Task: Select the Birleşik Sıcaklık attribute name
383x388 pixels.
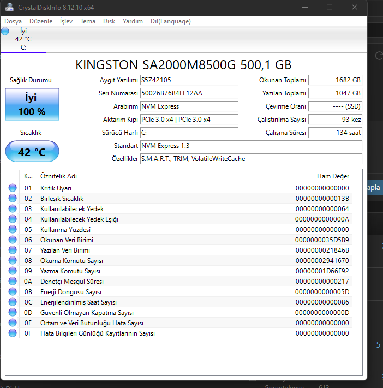Action: coord(62,199)
